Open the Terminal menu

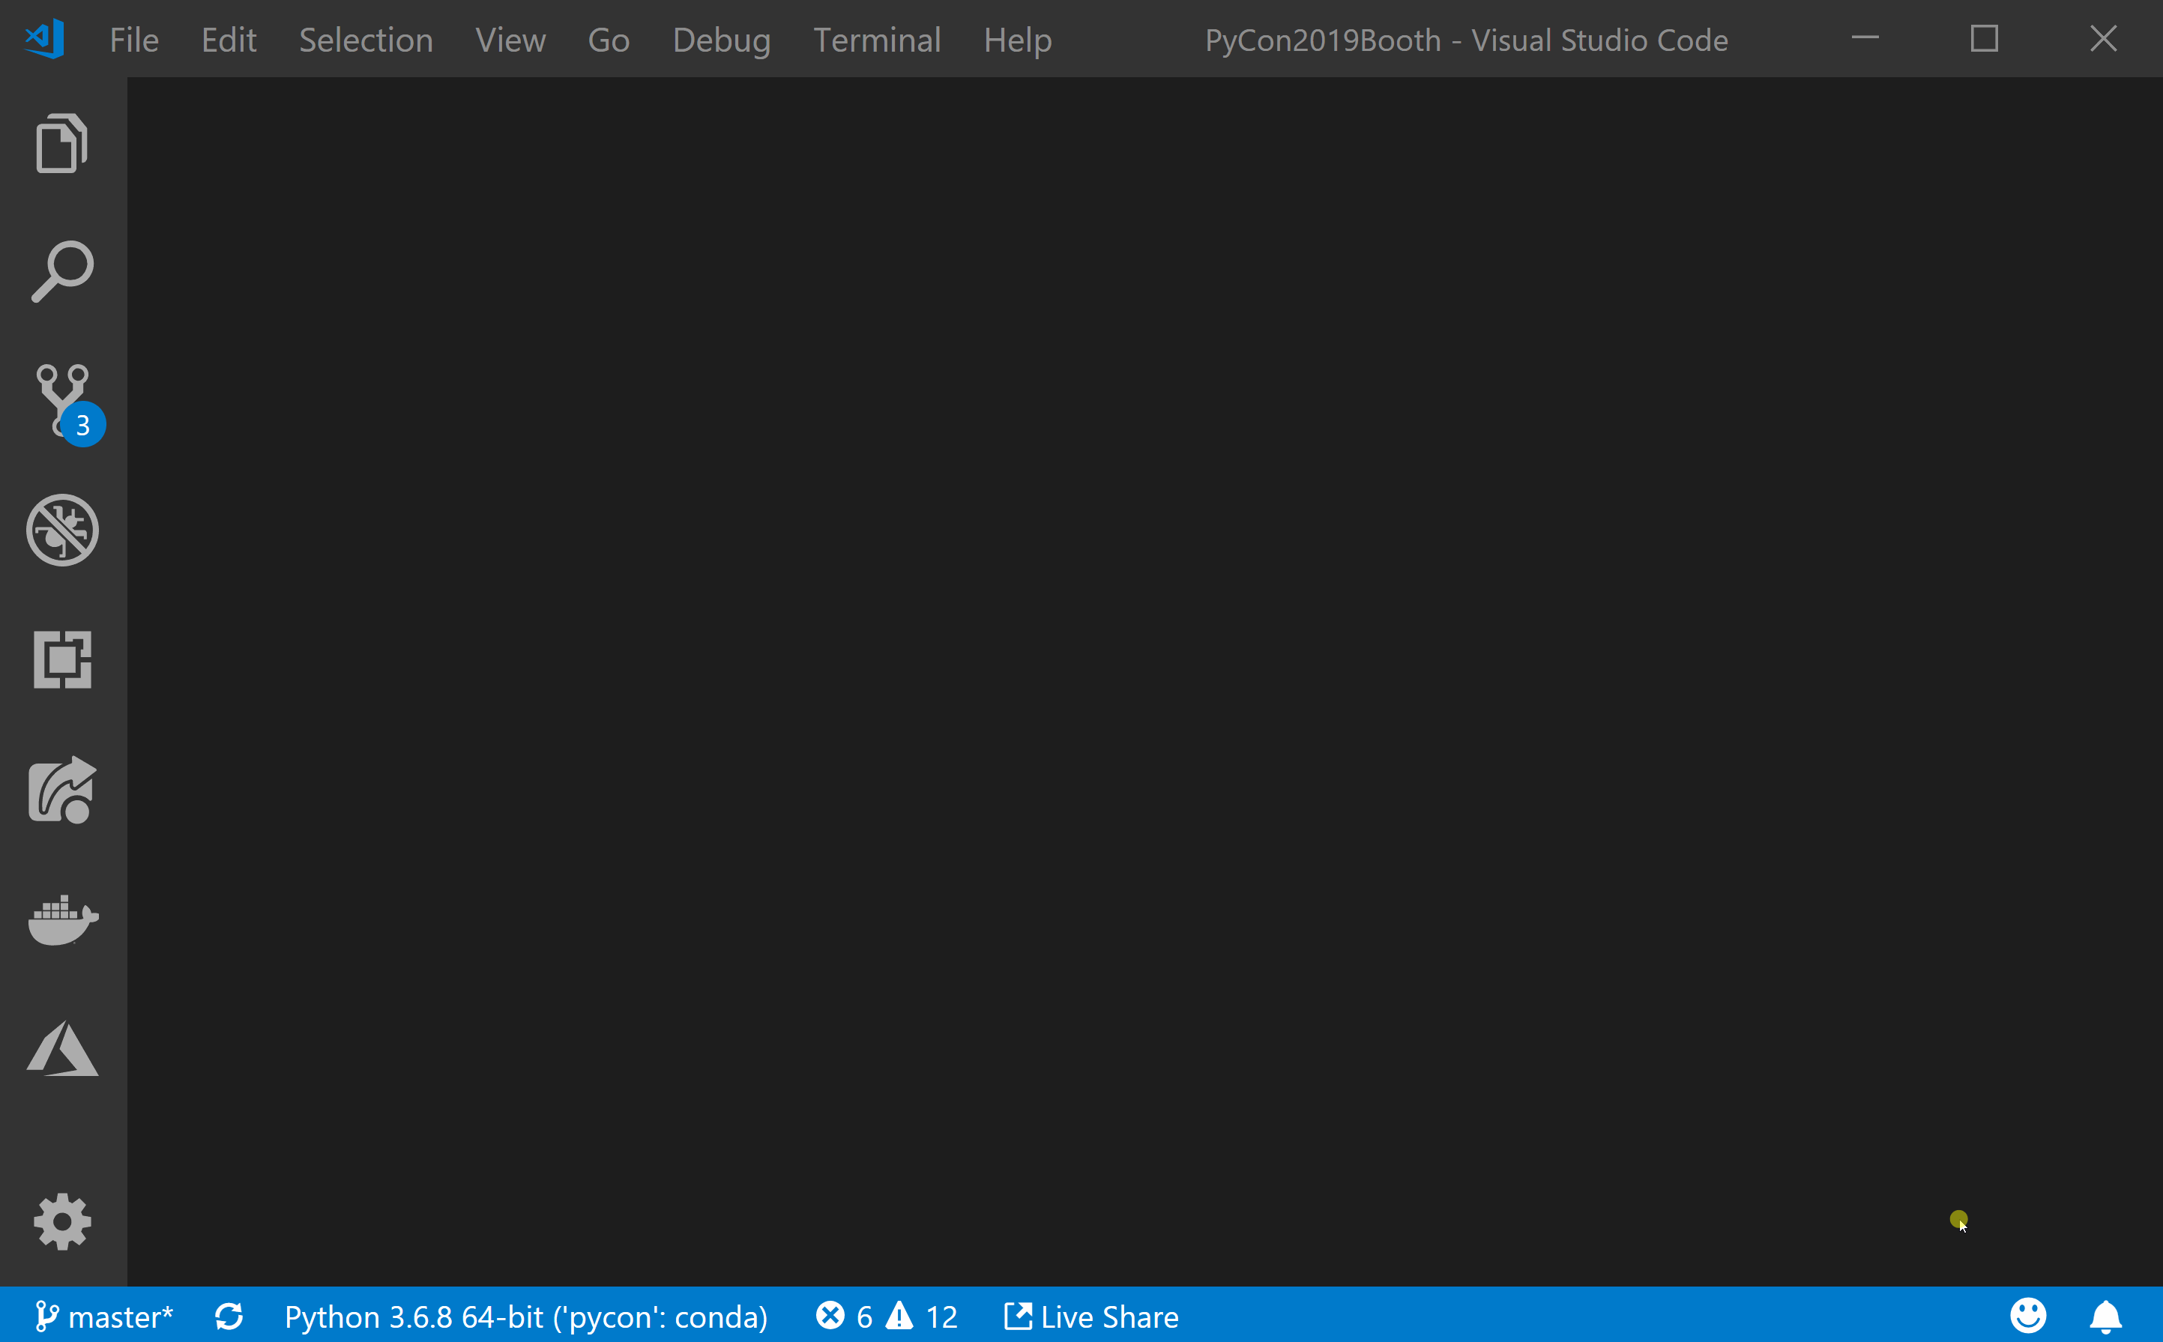pyautogui.click(x=877, y=39)
